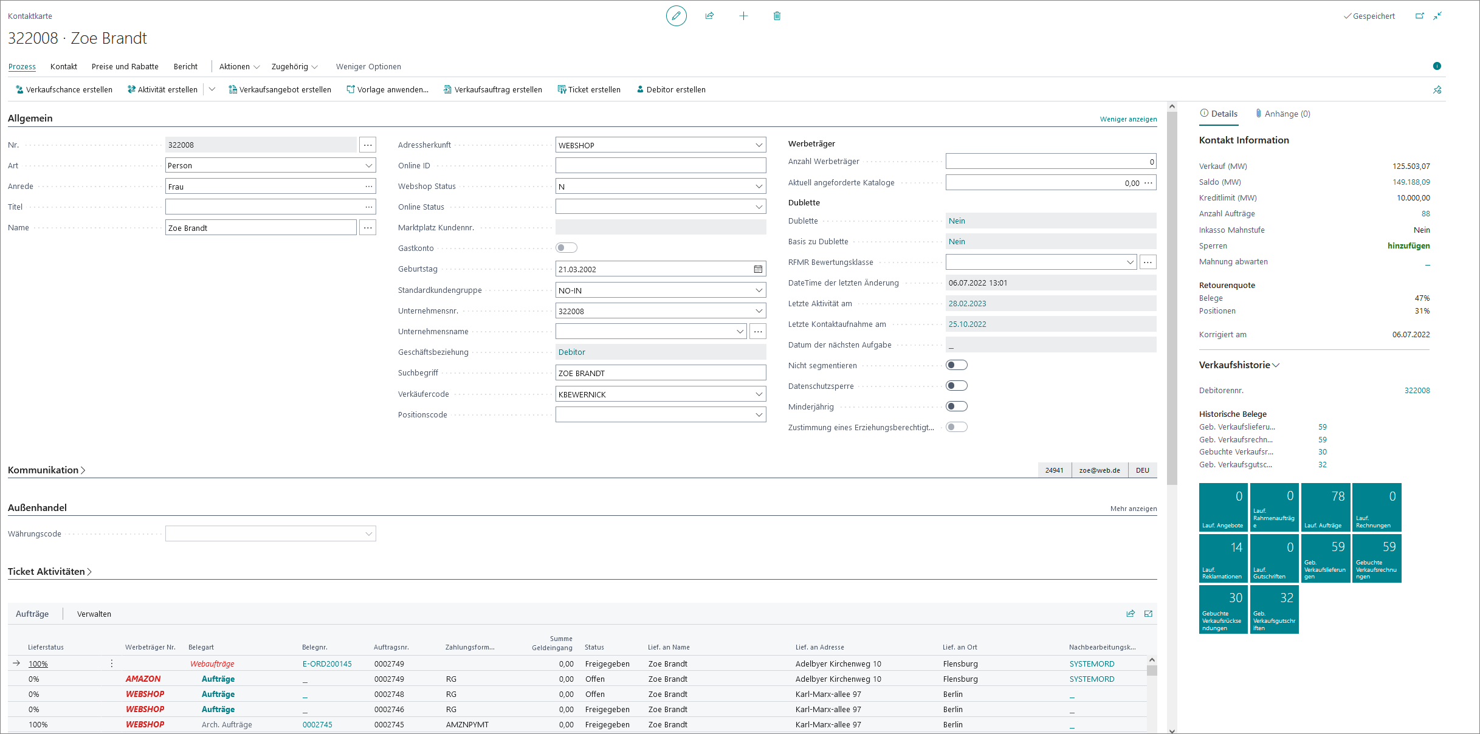
Task: Open row menu for E-ORD200145 row
Action: click(112, 664)
